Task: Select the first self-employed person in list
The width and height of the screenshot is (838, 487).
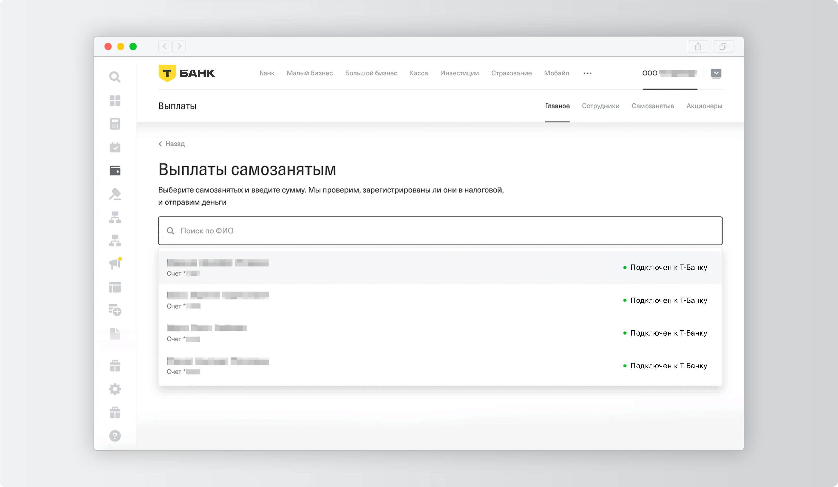Action: (440, 268)
